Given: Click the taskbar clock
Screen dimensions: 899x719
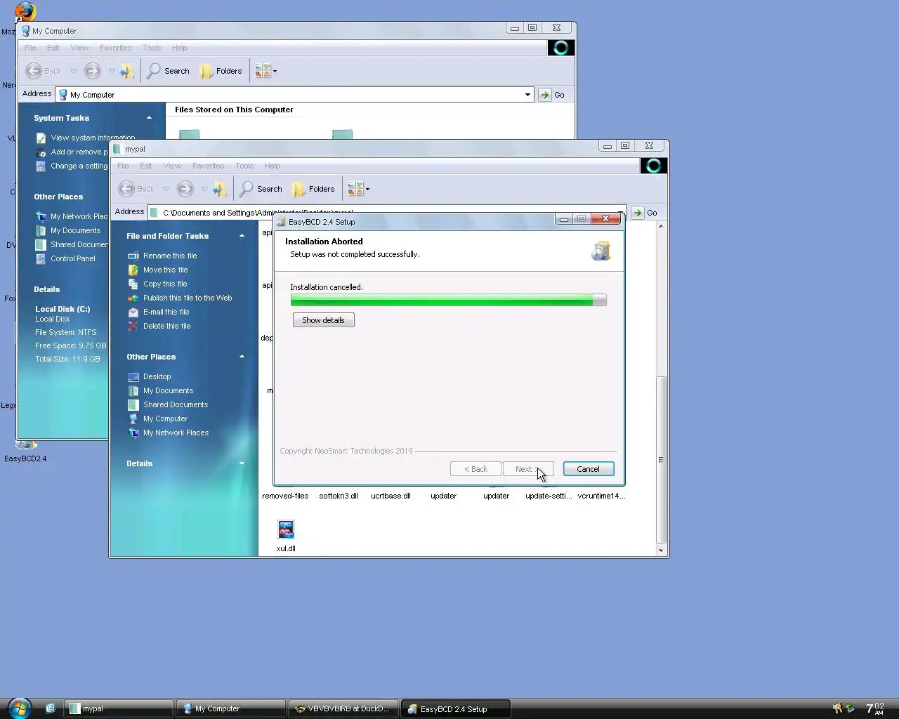Looking at the screenshot, I should click(875, 708).
